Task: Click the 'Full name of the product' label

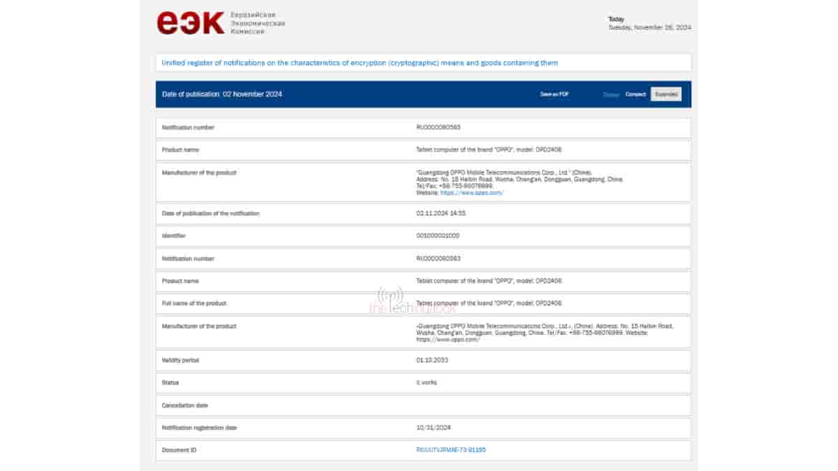Action: (194, 304)
